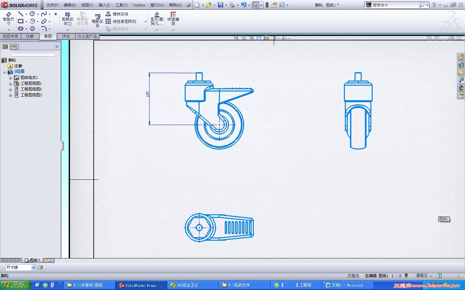The height and width of the screenshot is (290, 465).
Task: Click the Open file icon
Action: [209, 5]
